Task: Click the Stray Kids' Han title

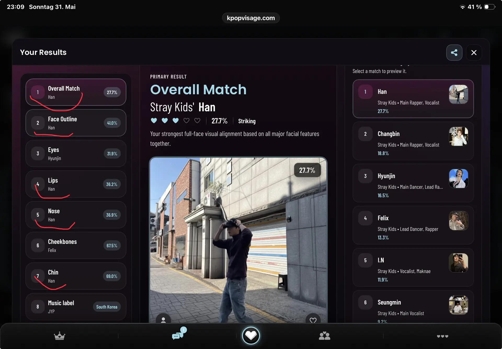Action: click(x=183, y=107)
